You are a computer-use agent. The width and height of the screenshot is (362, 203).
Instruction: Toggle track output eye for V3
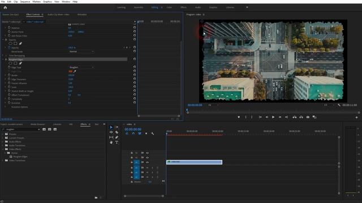147,153
